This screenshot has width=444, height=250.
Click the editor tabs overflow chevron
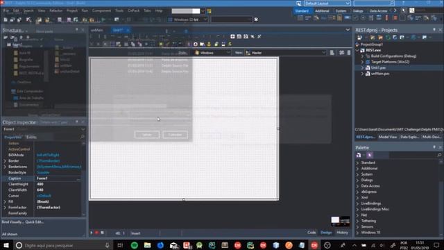point(348,30)
